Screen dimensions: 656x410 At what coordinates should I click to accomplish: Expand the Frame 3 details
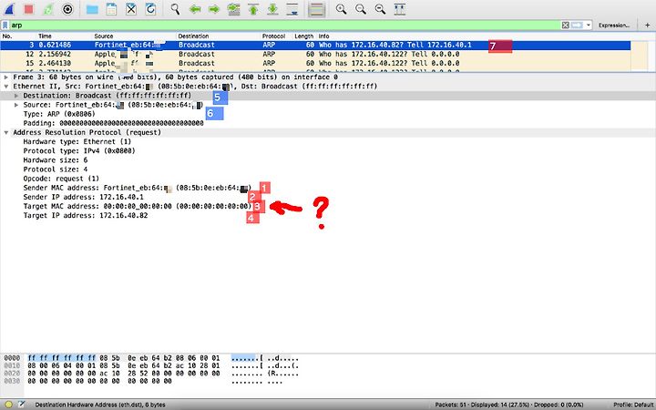pyautogui.click(x=5, y=77)
